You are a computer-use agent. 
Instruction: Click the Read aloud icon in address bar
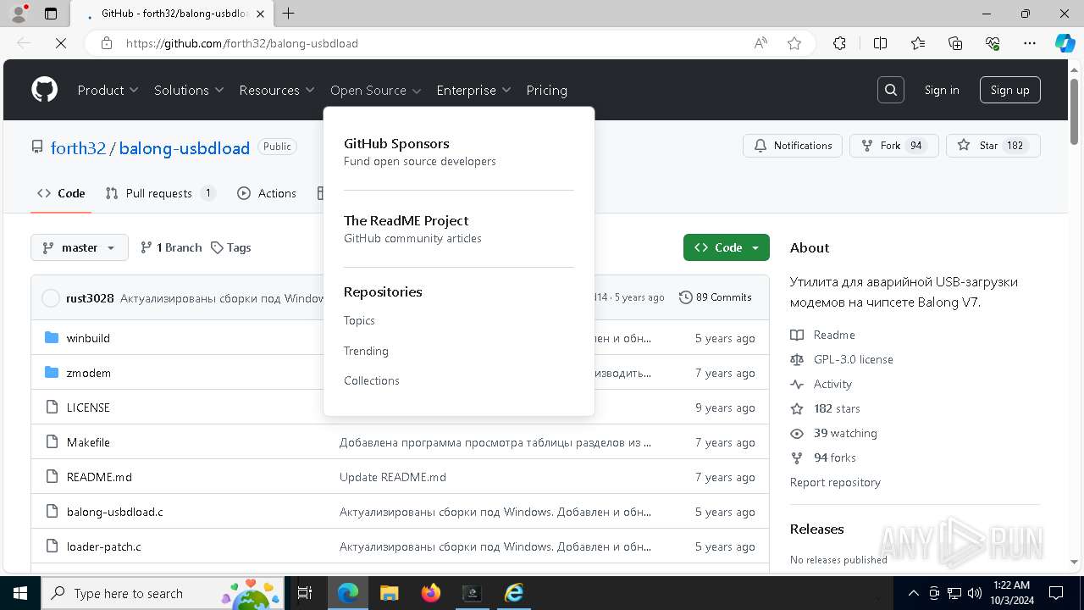(x=760, y=43)
